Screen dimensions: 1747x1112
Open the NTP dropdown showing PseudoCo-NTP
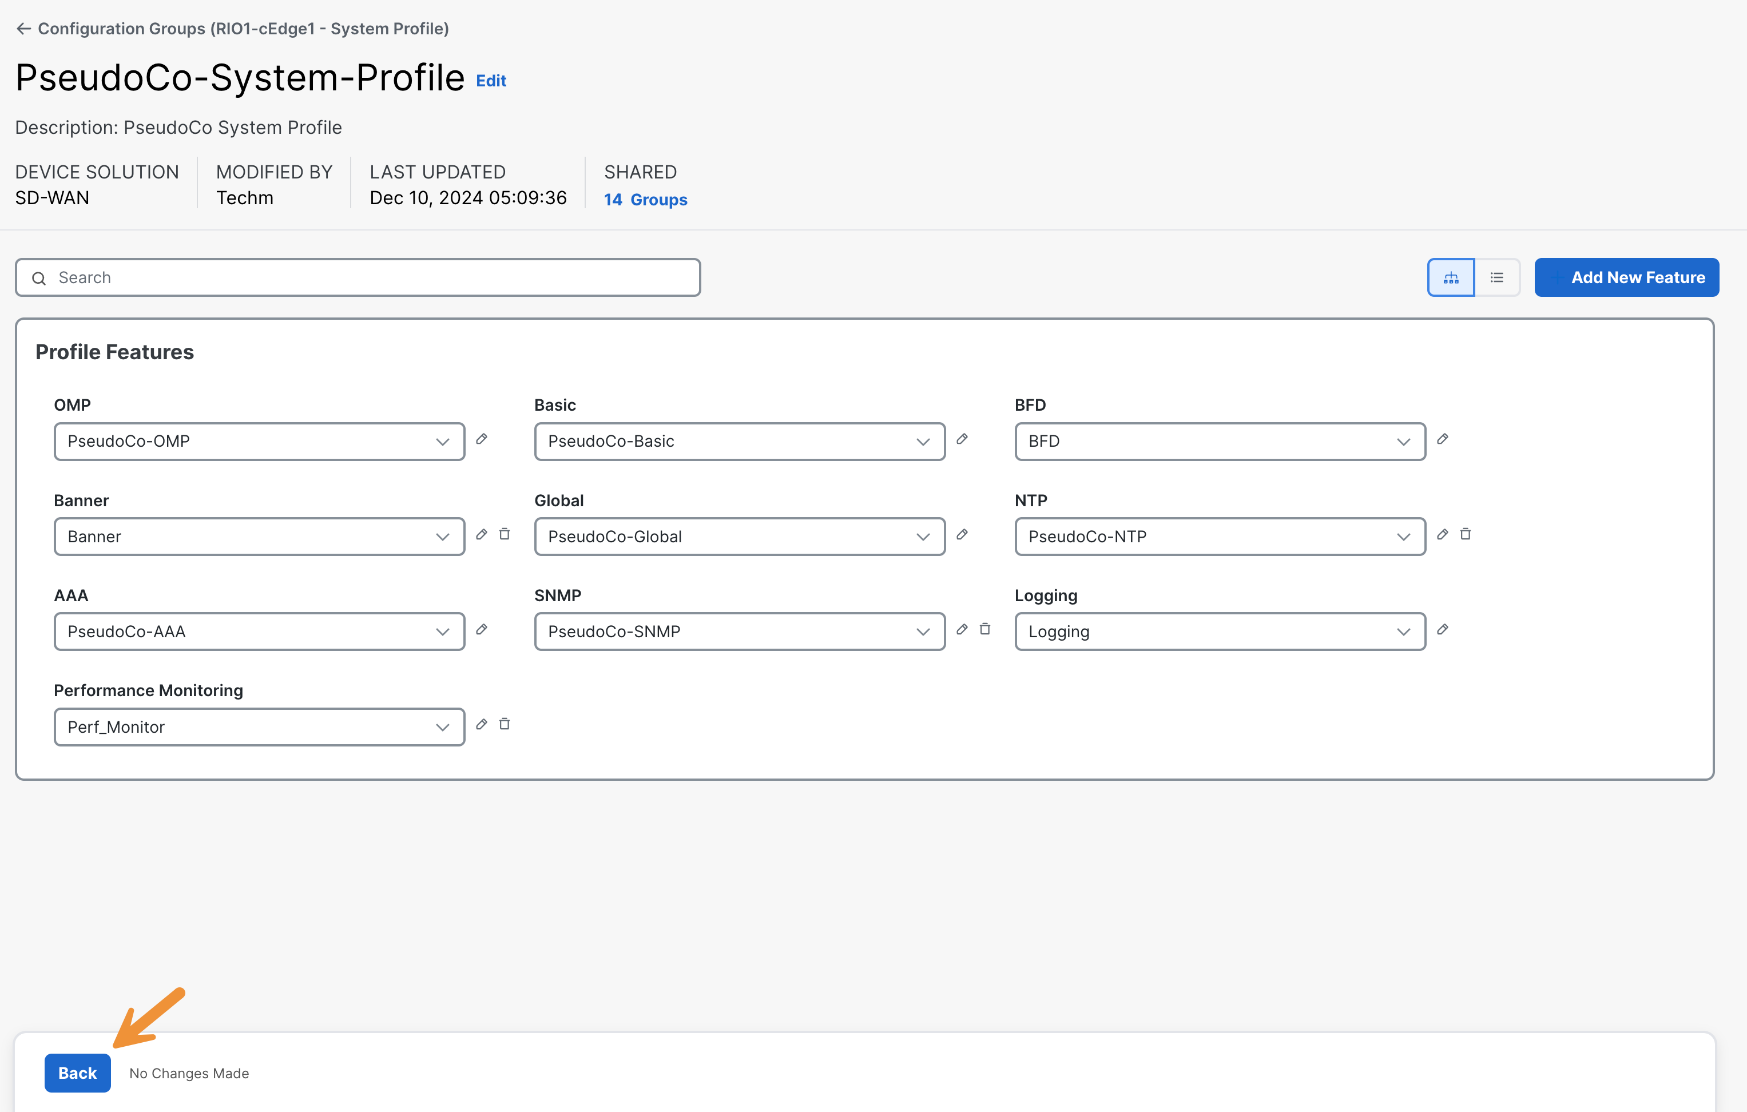[x=1220, y=537]
